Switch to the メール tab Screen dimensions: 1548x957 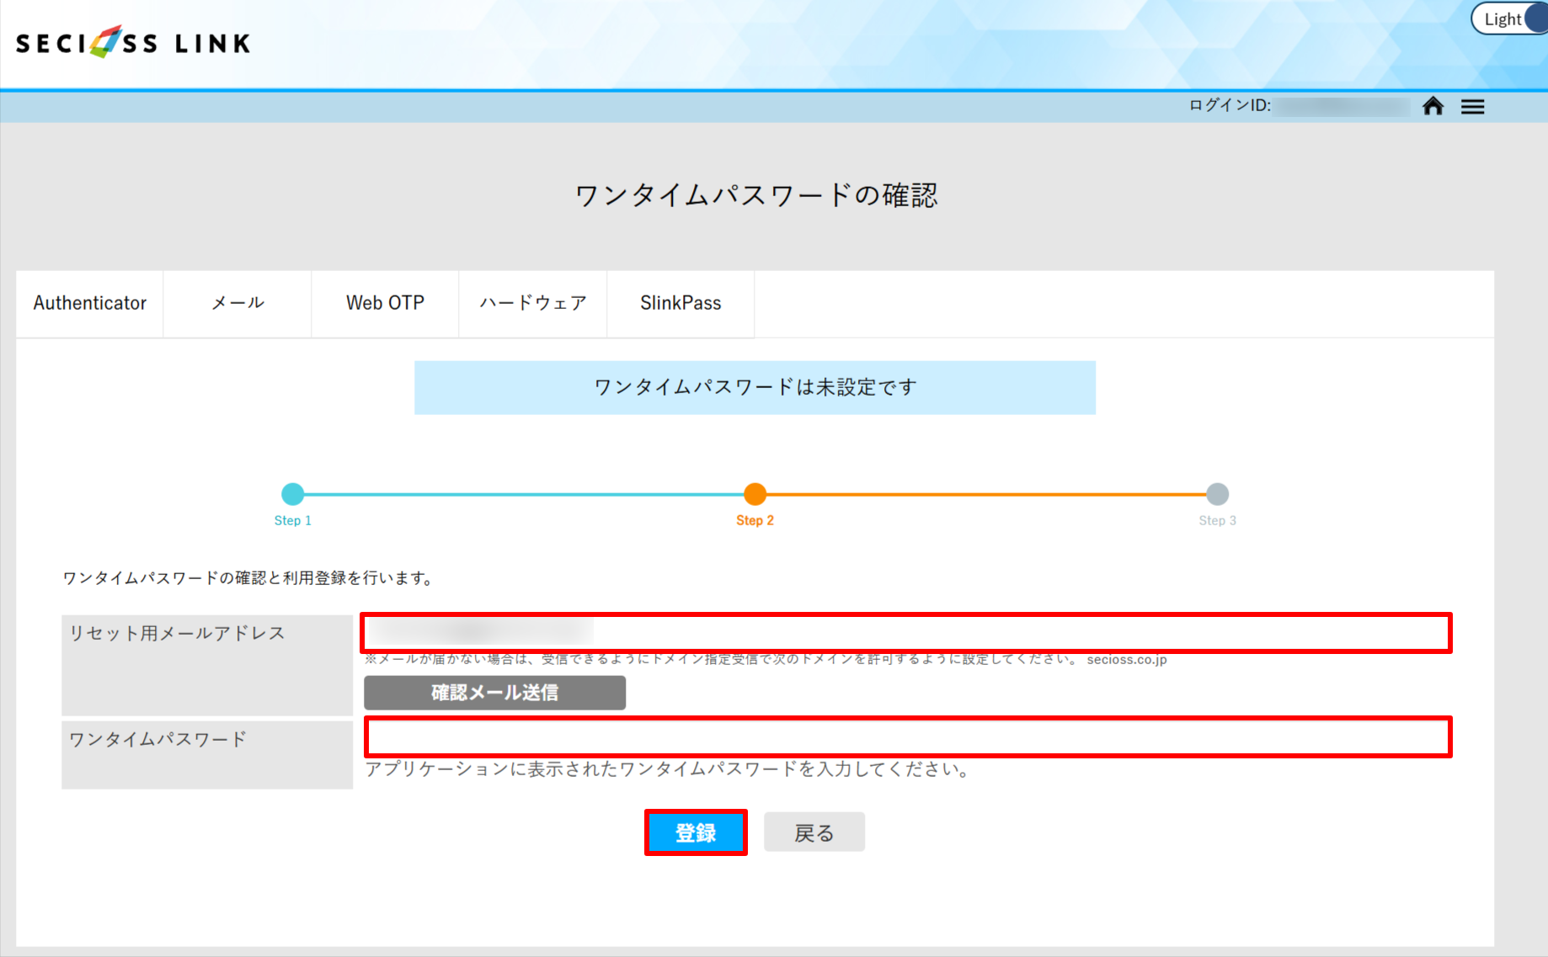tap(238, 303)
